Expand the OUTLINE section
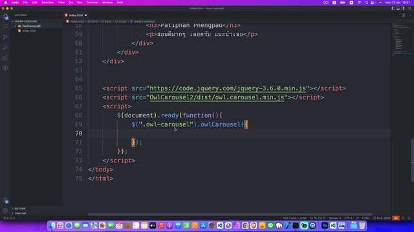414x232 pixels. point(20,209)
